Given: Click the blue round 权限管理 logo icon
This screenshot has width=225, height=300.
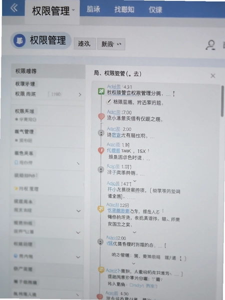Looking at the screenshot, I should pyautogui.click(x=19, y=40).
